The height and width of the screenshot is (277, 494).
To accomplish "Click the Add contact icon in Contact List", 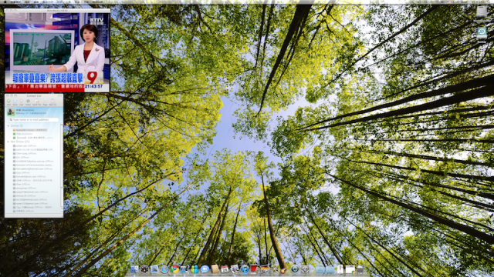I will [x=8, y=102].
